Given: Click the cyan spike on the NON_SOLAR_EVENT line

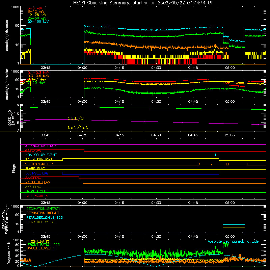Looking at the screenshot, I should [x=216, y=155].
